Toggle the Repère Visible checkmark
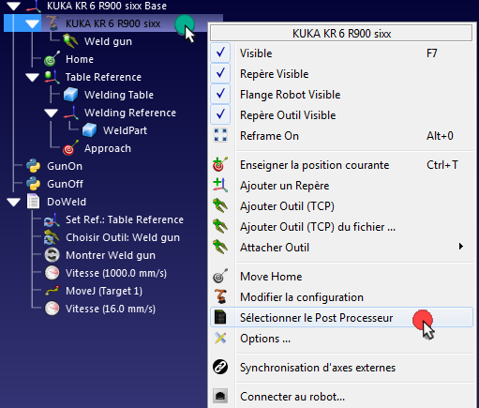Viewport: 479px width, 408px height. click(220, 73)
